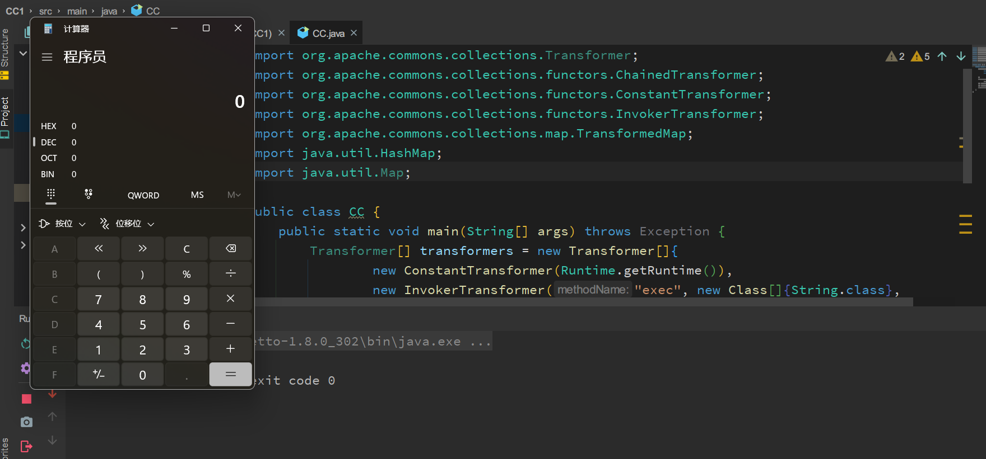Image resolution: width=986 pixels, height=459 pixels.
Task: Click the src breadcrumb item
Action: (x=46, y=11)
